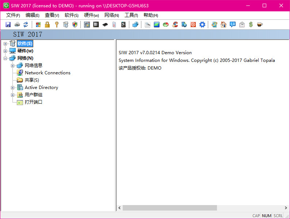Image resolution: width=290 pixels, height=219 pixels.
Task: Click the green dollar sign icon
Action: tap(251, 25)
